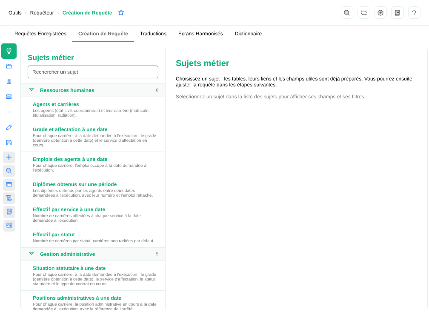Click the blue plus icon in the sidebar
This screenshot has height=315, width=429.
9,157
